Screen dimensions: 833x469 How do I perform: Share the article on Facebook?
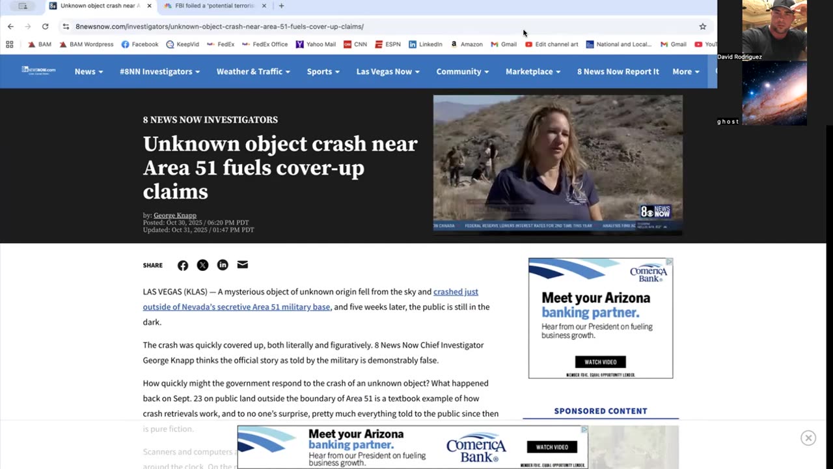click(183, 265)
